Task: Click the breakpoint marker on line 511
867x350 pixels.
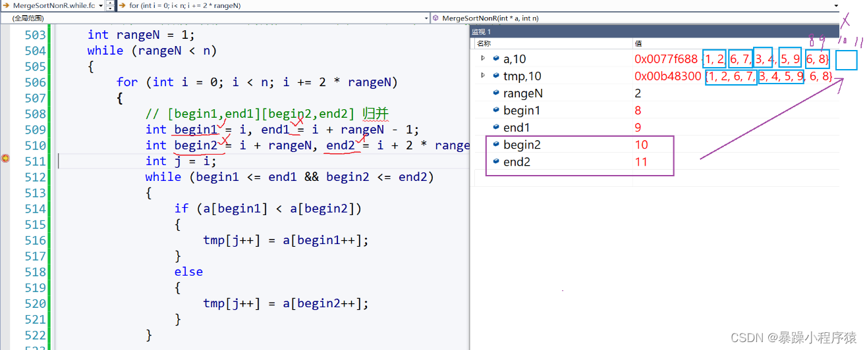Action: pos(6,159)
